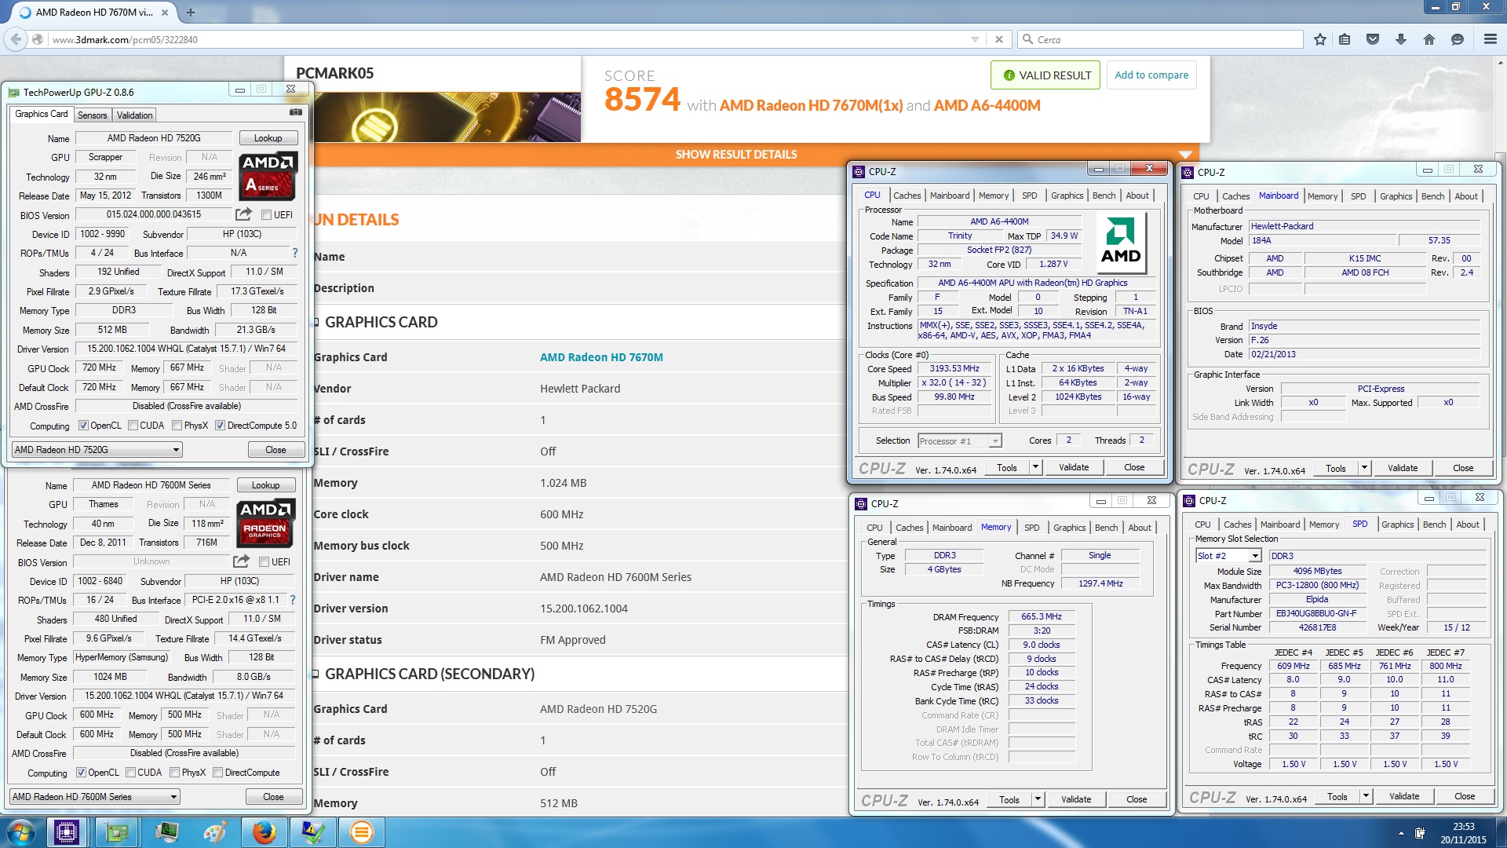Open Caches tab in CPU-Z CPU window
Image resolution: width=1507 pixels, height=848 pixels.
[907, 196]
